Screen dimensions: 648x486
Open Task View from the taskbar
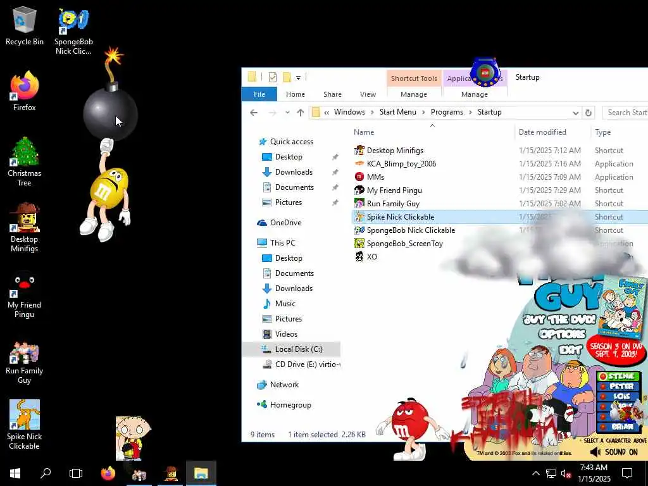click(76, 473)
